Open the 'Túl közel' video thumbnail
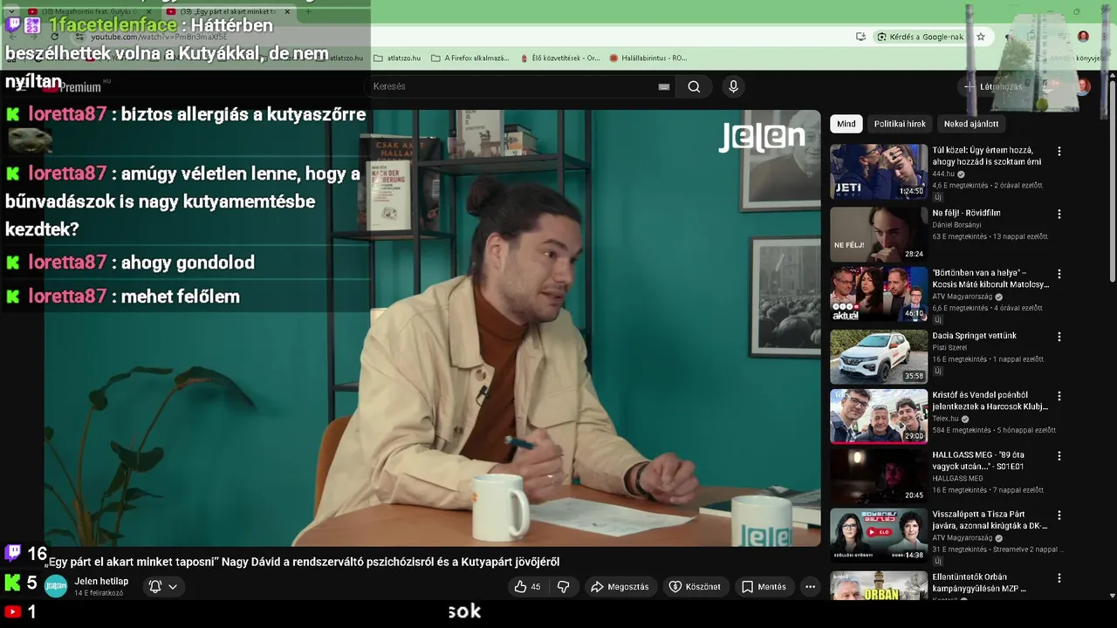The height and width of the screenshot is (628, 1117). click(x=879, y=172)
